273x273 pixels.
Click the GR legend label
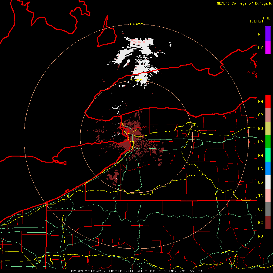(260, 115)
